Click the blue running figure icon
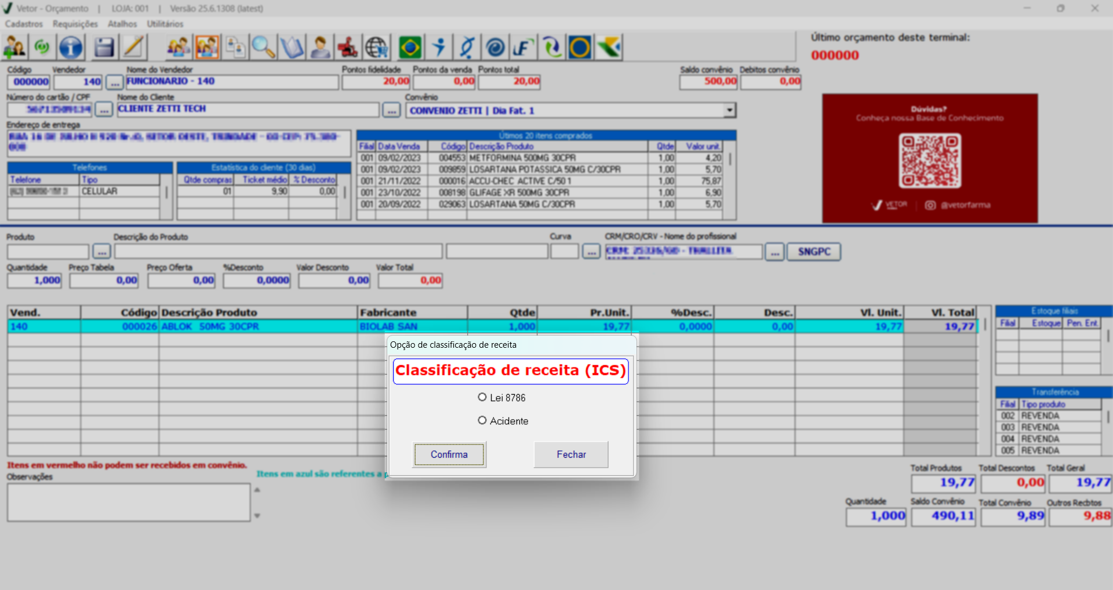 (439, 47)
